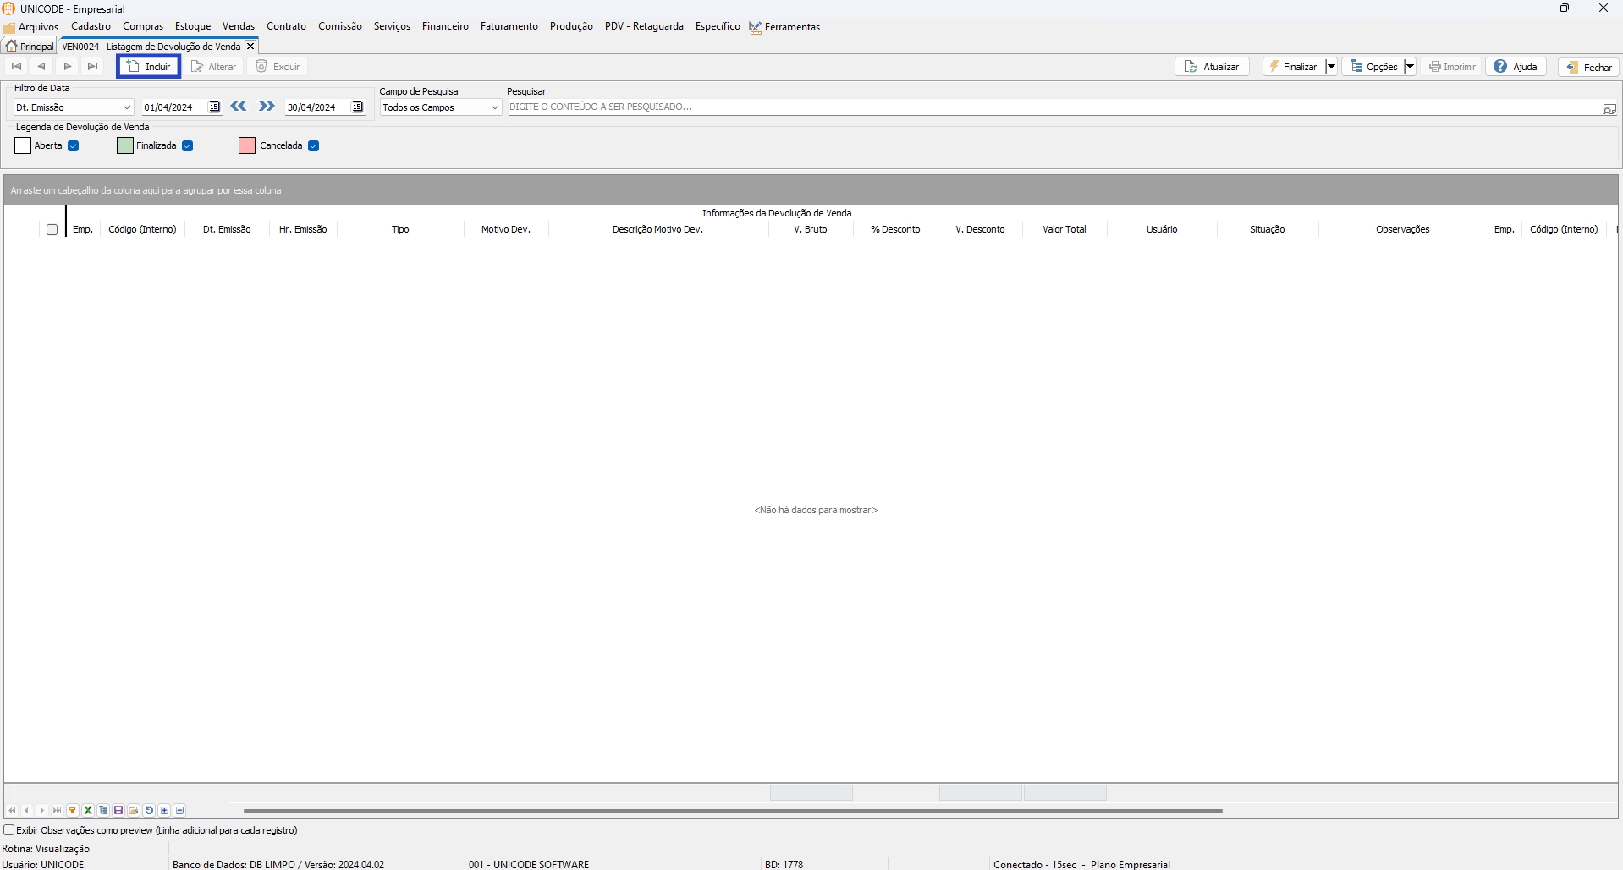Uncheck the Finalizada legend checkbox

(x=188, y=146)
